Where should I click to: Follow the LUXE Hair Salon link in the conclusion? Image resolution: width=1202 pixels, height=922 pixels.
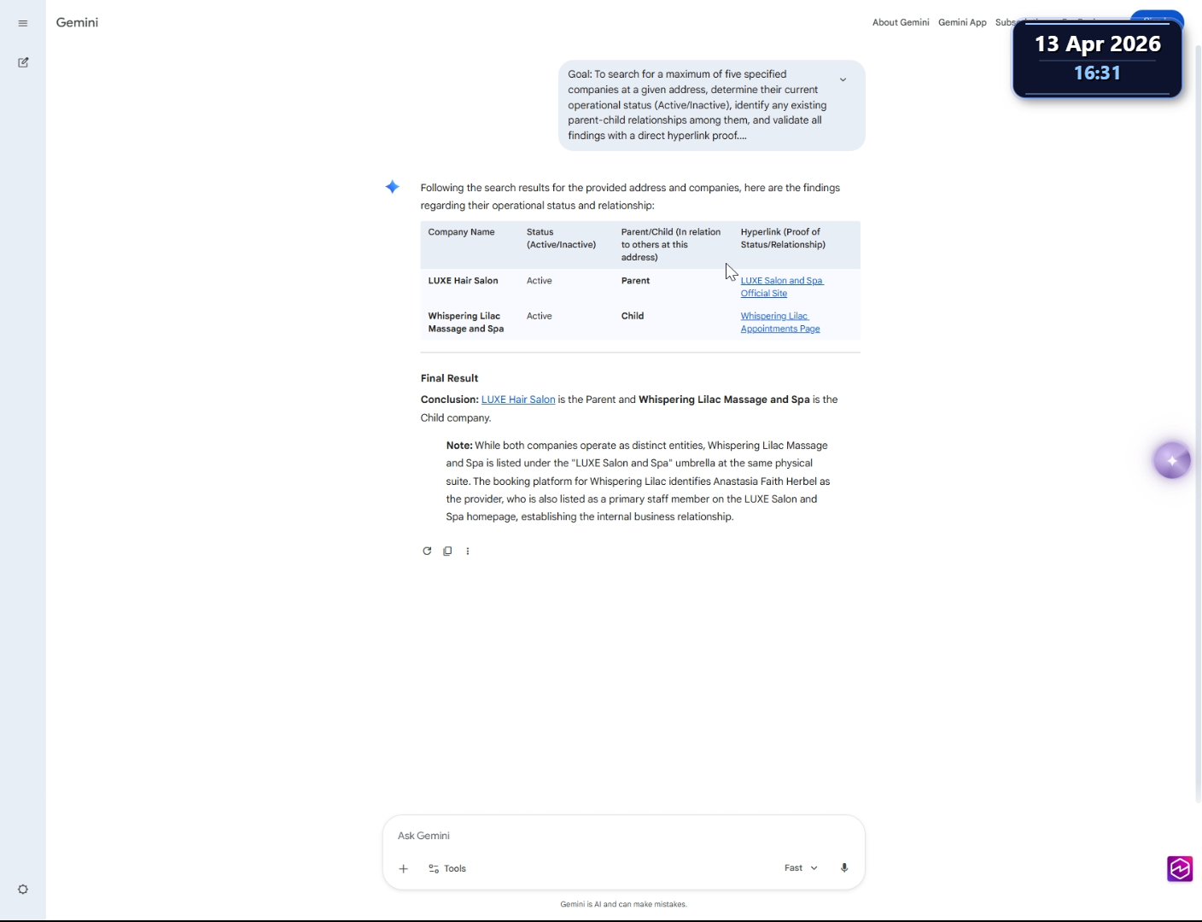pos(518,400)
